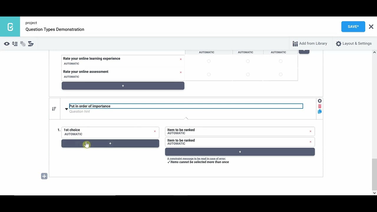Viewport: 377px width, 212px height.
Task: Select first radio for online assessment row
Action: coord(209,74)
